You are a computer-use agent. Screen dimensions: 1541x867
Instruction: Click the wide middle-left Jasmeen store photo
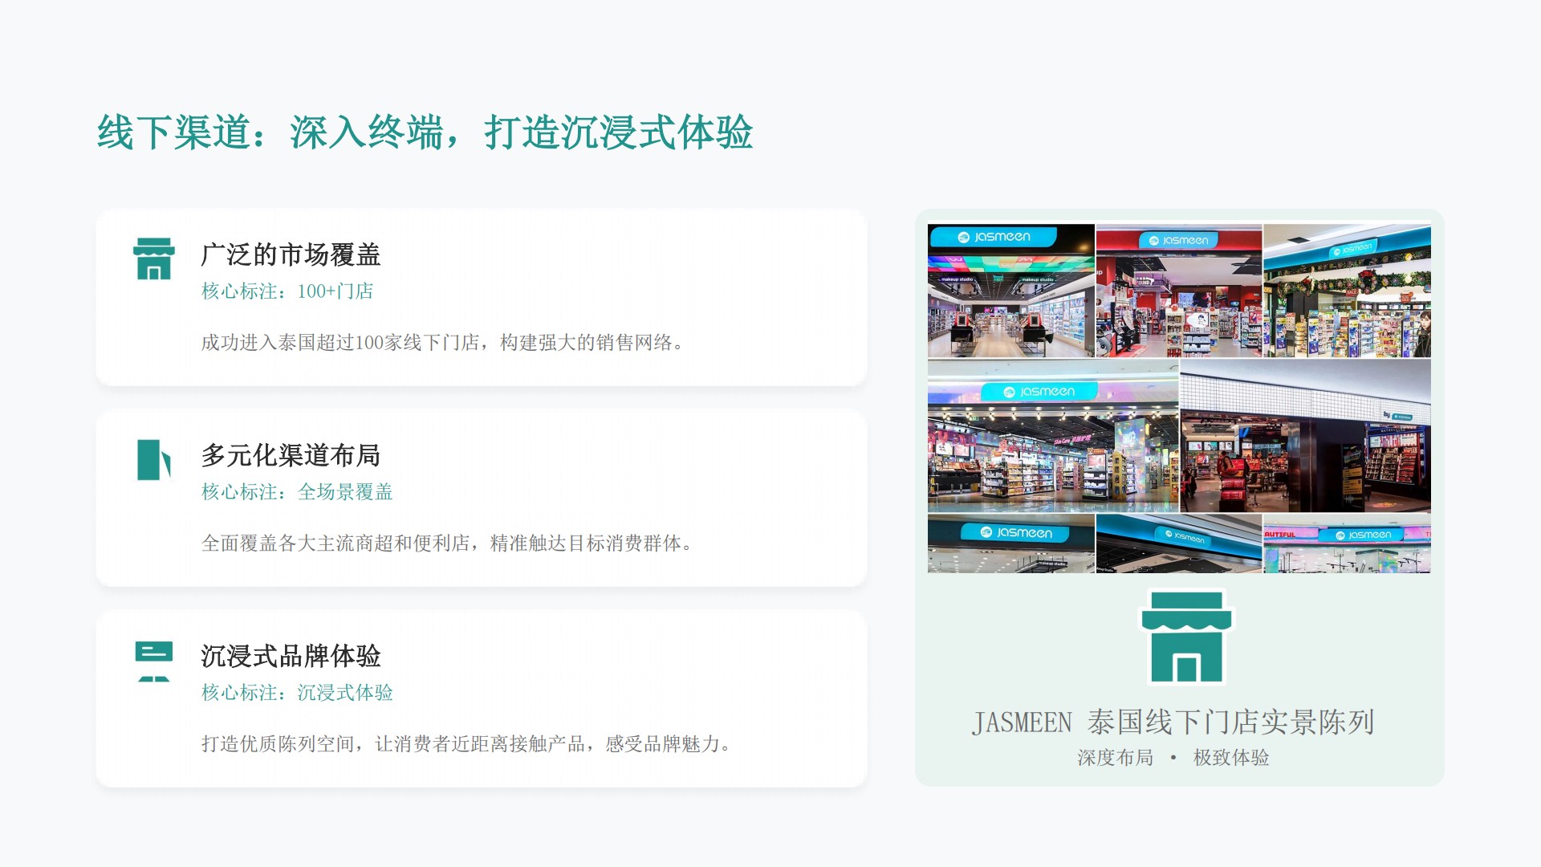(1053, 436)
